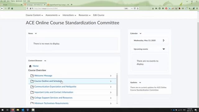Go back with the browser back arrow
This screenshot has width=199, height=112.
point(2,8)
